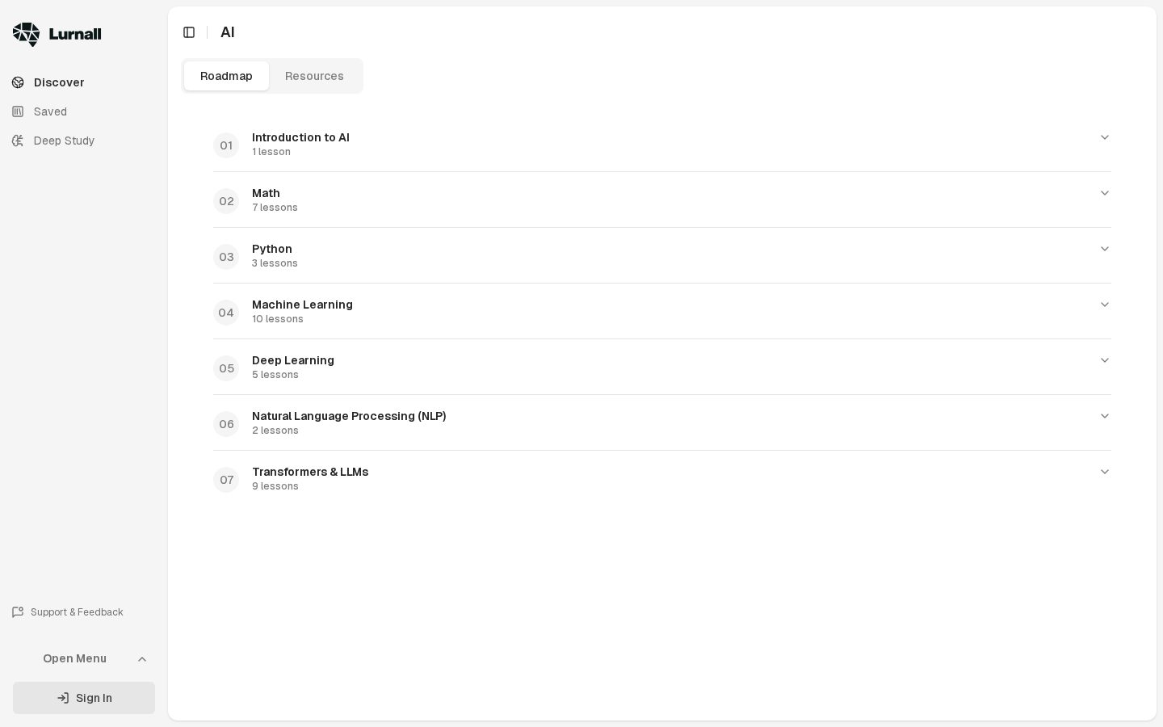Click the Python section title
The height and width of the screenshot is (727, 1163).
click(272, 249)
